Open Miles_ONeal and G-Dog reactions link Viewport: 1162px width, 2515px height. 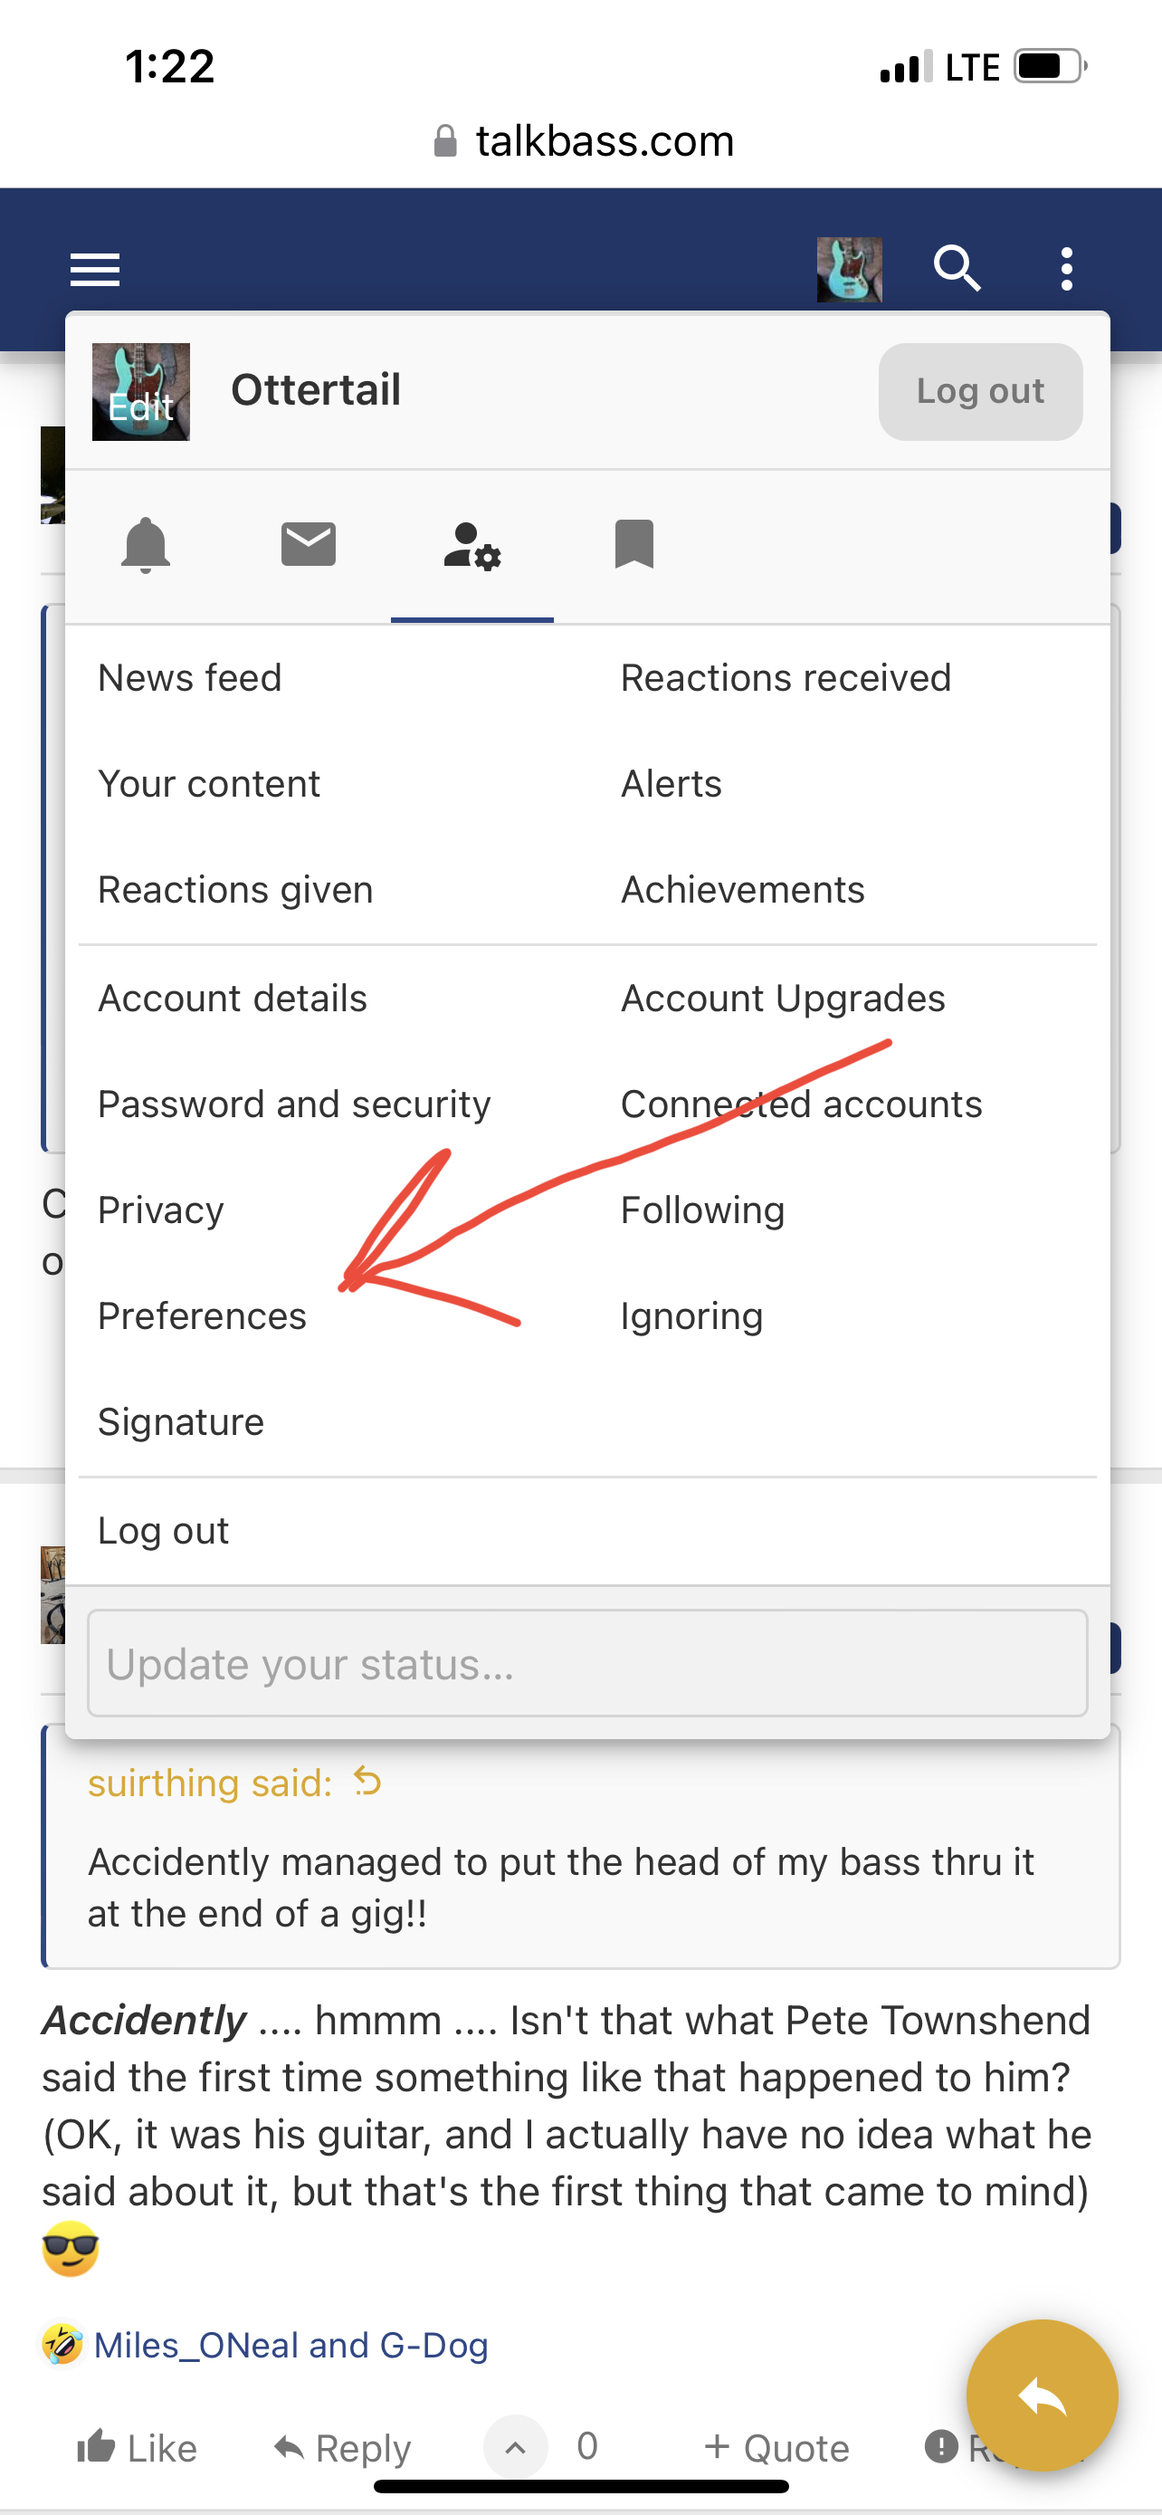click(290, 2345)
